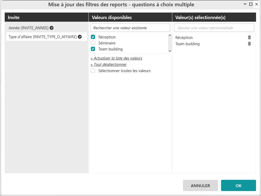The height and width of the screenshot is (196, 261).
Task: Select the Type d'affaire prompt item
Action: (43, 37)
